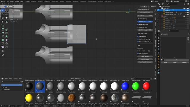Click the License Manager button
The height and width of the screenshot is (107, 190).
(x=145, y=59)
